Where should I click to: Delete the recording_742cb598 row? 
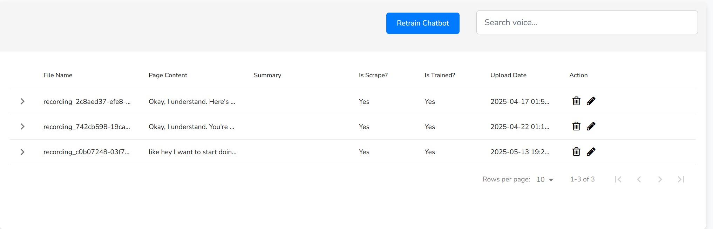(576, 127)
